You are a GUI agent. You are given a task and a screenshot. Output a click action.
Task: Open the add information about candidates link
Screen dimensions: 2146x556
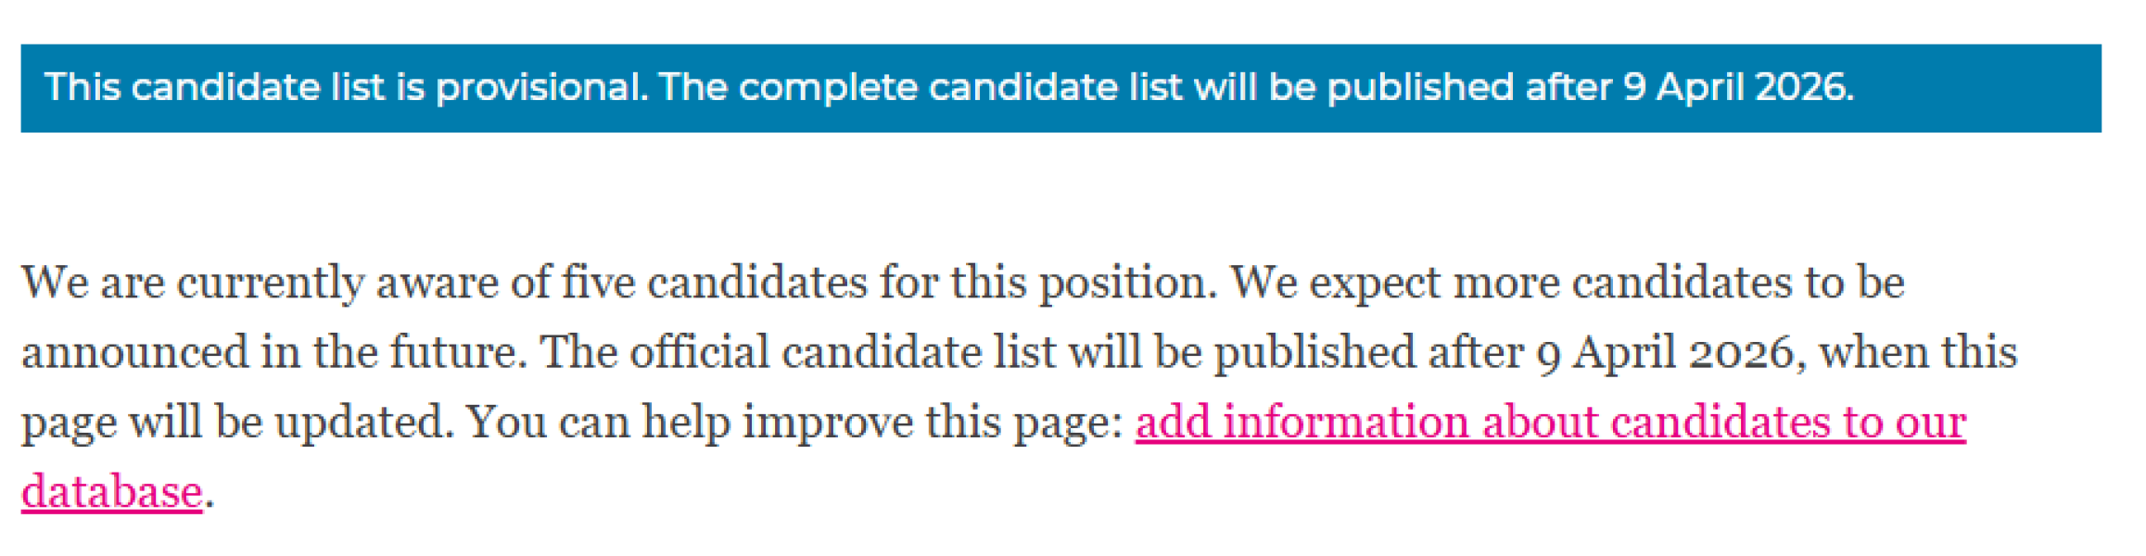(1550, 423)
